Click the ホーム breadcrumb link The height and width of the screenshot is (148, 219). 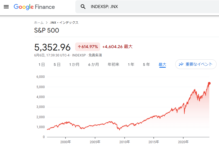[39, 23]
